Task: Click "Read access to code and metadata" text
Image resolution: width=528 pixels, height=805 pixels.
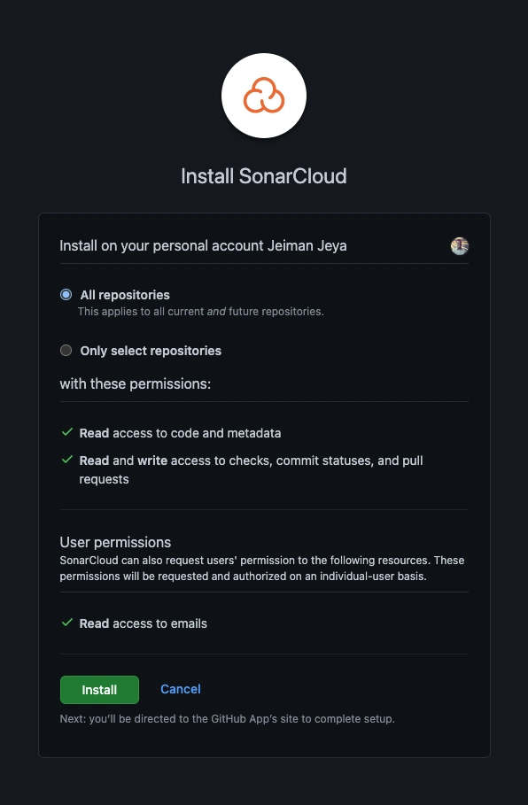Action: [180, 433]
